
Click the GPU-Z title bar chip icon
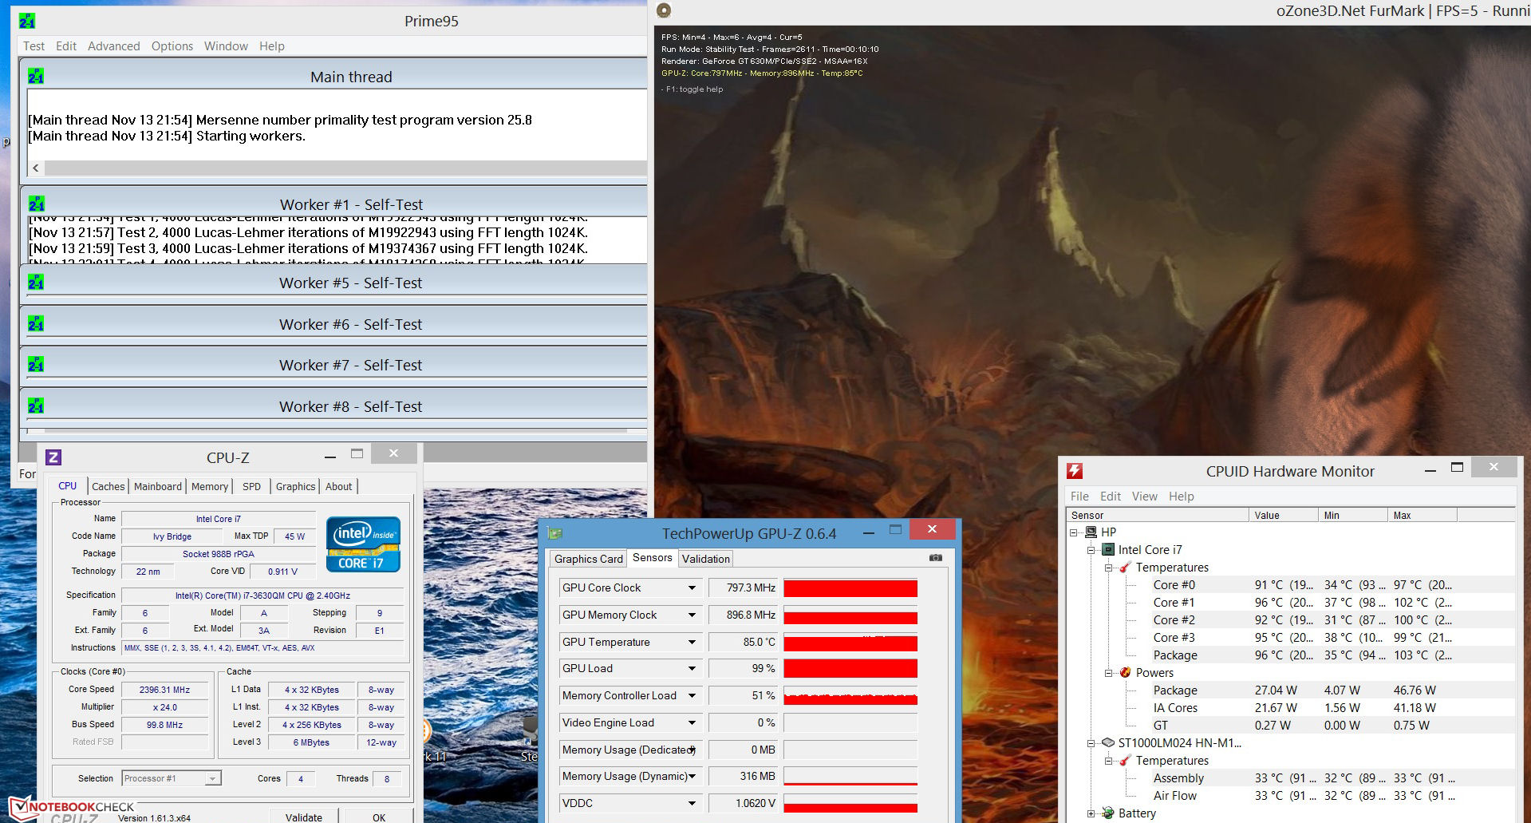tap(556, 533)
